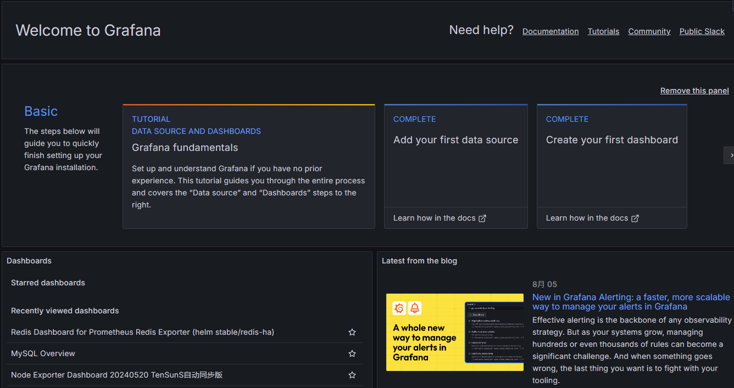Click the blog date 8月 05

coord(544,284)
